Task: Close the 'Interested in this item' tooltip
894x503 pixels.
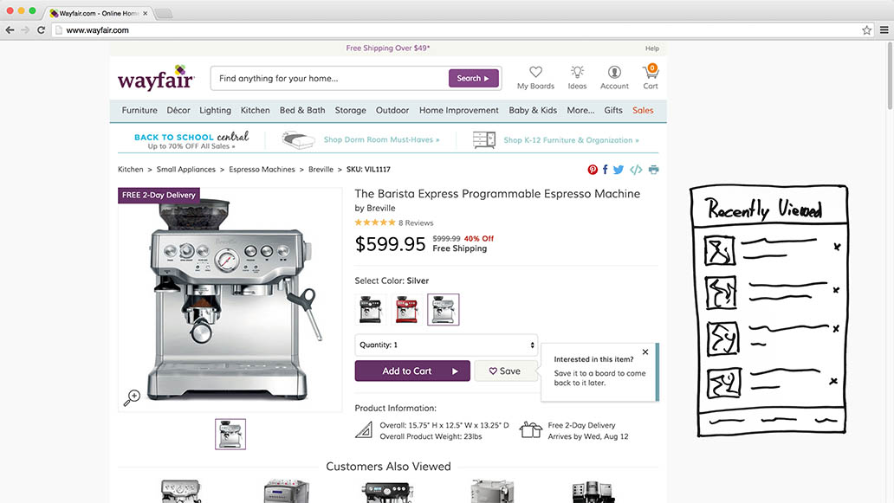Action: (x=645, y=352)
